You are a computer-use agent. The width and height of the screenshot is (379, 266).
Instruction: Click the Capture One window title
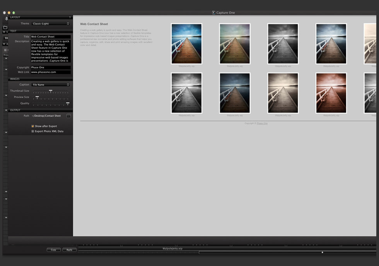pyautogui.click(x=225, y=13)
